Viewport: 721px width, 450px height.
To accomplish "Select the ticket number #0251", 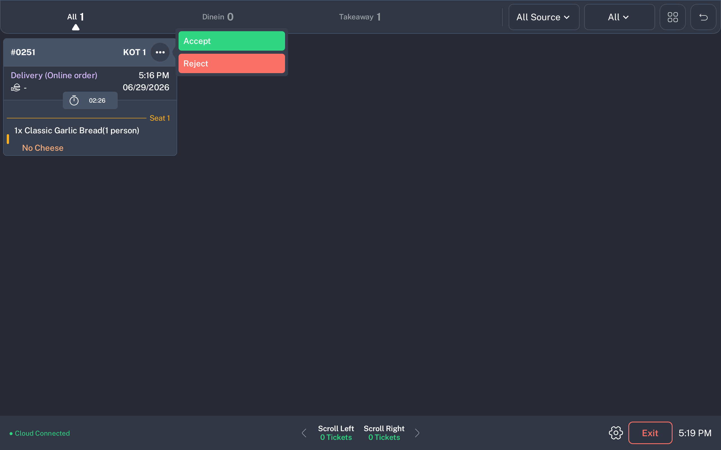I will click(x=23, y=52).
